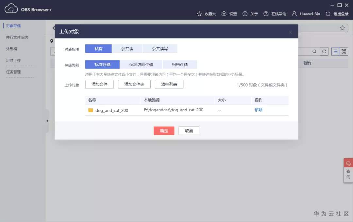
Task: Confirm upload with 确定 button
Action: [x=164, y=131]
